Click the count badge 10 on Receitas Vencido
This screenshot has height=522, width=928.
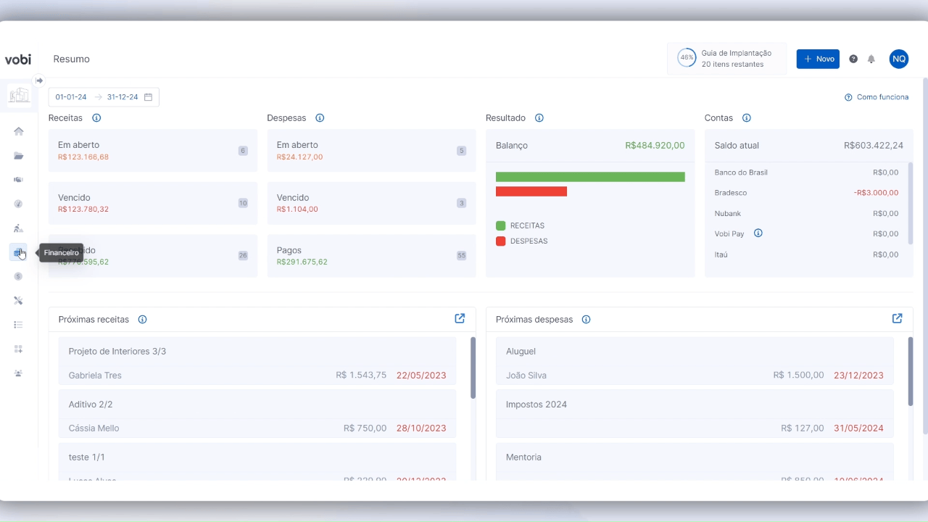coord(243,204)
